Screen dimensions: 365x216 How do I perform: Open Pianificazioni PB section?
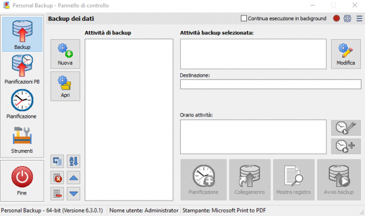[x=22, y=69]
